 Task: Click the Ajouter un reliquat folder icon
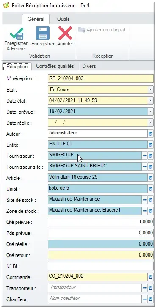click(x=82, y=30)
